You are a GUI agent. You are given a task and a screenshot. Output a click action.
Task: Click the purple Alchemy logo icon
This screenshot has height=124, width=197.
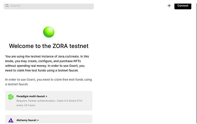11,120
